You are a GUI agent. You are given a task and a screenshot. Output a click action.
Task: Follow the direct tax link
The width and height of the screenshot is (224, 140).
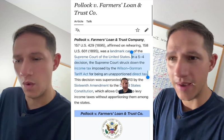(x=139, y=74)
